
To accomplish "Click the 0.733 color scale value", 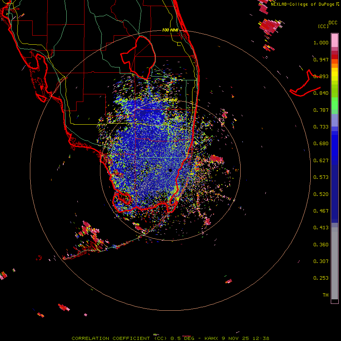I will [321, 127].
